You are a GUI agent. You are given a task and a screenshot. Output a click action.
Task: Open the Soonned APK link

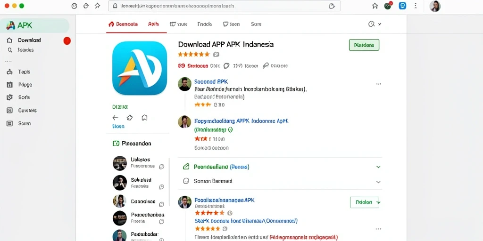point(211,82)
